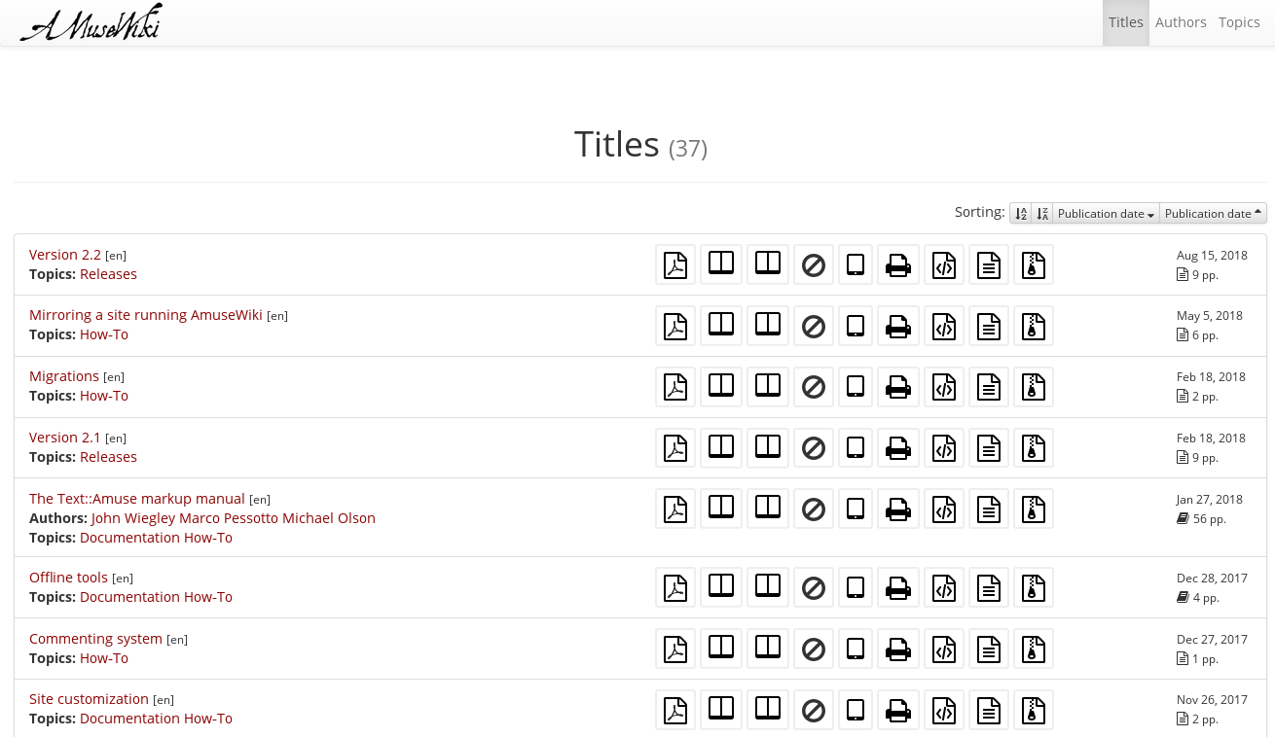
Task: Sort titles alphabetically A to Z
Action: (1021, 213)
